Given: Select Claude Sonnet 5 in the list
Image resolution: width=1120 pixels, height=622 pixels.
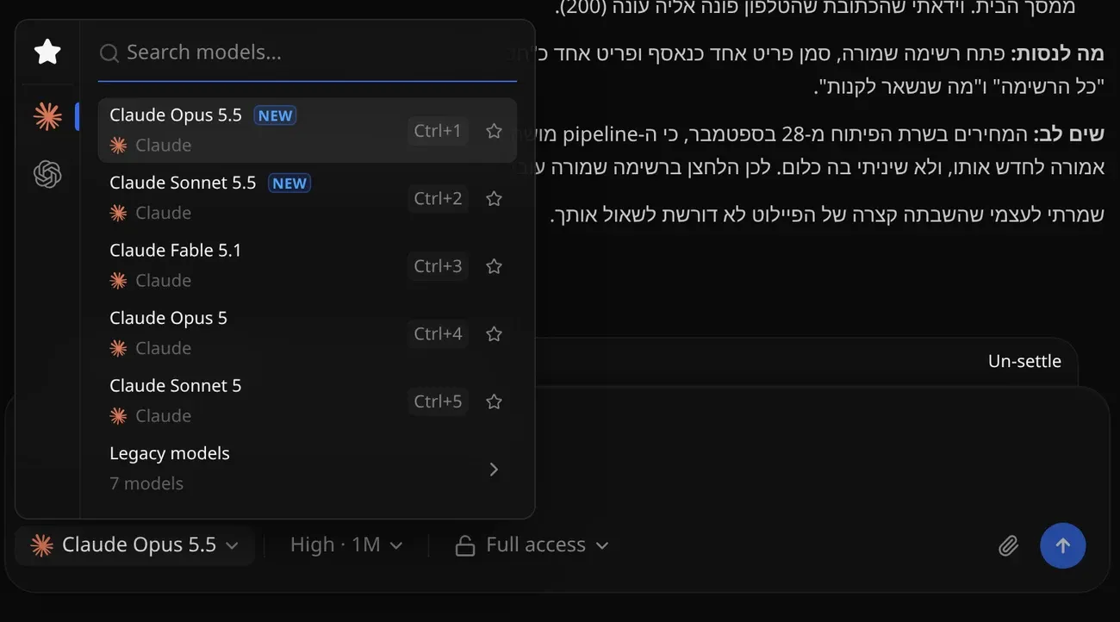Looking at the screenshot, I should pyautogui.click(x=308, y=401).
